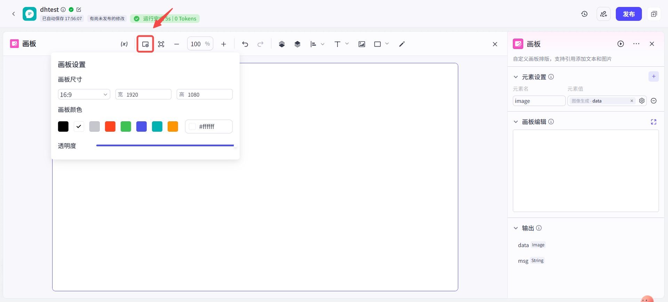The image size is (668, 302).
Task: Expand the text tool dropdown arrow
Action: pyautogui.click(x=347, y=44)
